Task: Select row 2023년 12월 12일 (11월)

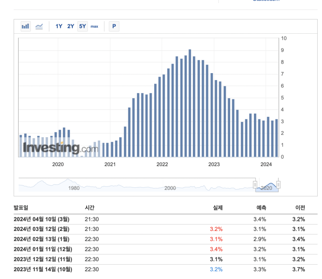Action: (x=166, y=260)
